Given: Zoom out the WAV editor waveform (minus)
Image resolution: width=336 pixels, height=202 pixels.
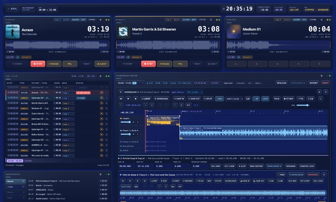Looking at the screenshot, I should point(160,187).
